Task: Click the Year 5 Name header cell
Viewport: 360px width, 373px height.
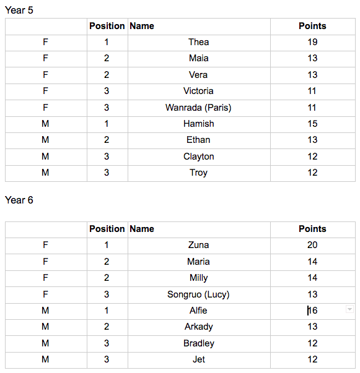Action: pos(199,27)
